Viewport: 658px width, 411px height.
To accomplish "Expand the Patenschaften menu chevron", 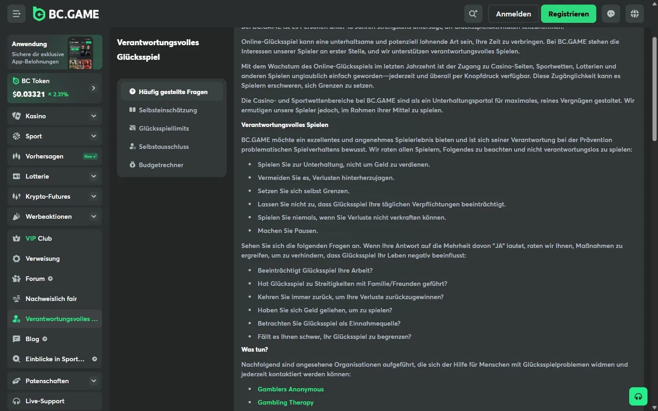I will click(94, 381).
